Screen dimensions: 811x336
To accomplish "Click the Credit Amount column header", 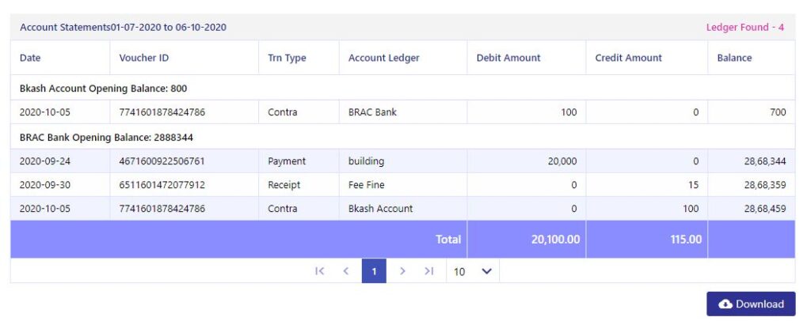I will pyautogui.click(x=628, y=58).
